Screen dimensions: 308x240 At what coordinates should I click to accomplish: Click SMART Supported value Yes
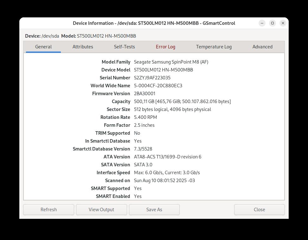(x=138, y=188)
